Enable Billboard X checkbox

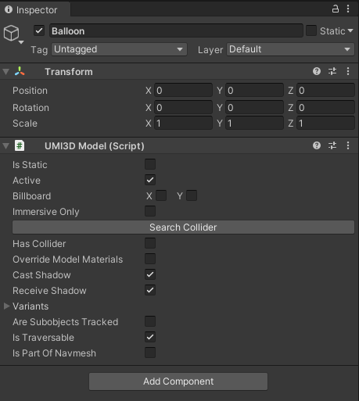click(161, 195)
